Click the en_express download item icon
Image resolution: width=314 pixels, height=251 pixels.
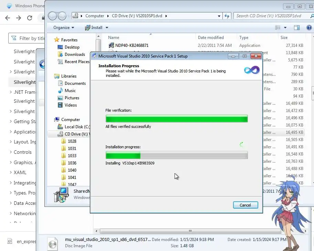click(x=10, y=241)
